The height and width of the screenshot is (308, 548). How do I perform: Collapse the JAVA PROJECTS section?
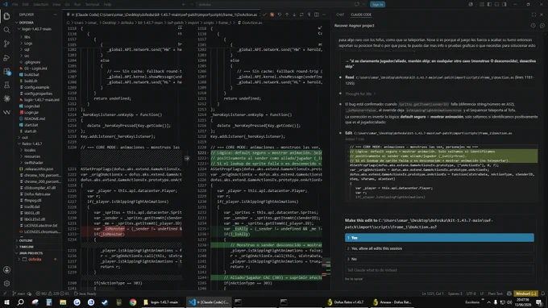click(x=31, y=253)
